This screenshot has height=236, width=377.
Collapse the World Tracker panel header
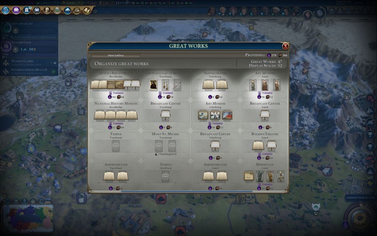point(29,18)
